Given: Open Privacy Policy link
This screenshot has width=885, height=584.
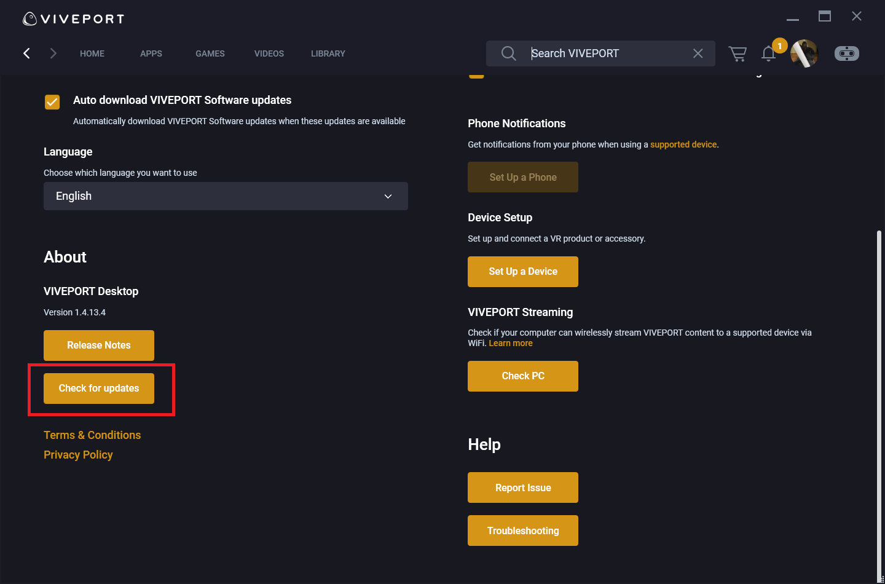Looking at the screenshot, I should [x=78, y=455].
